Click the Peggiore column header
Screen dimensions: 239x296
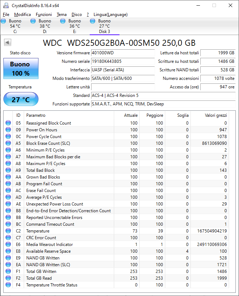click(152, 115)
